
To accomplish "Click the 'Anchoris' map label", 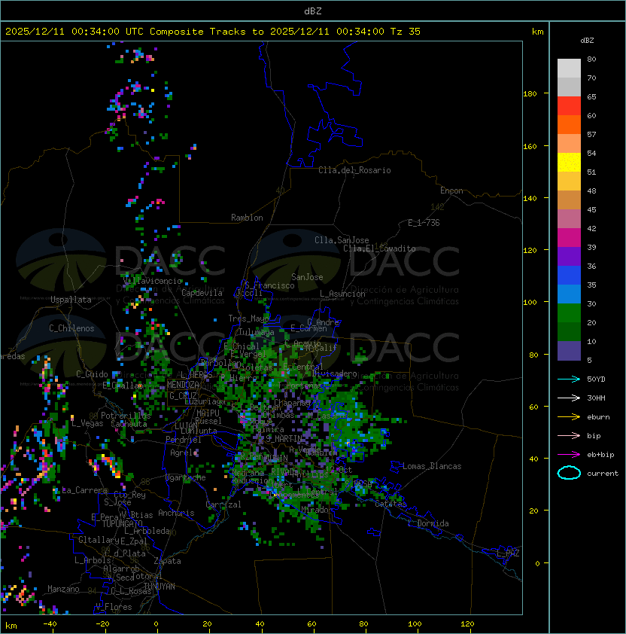I will 176,513.
